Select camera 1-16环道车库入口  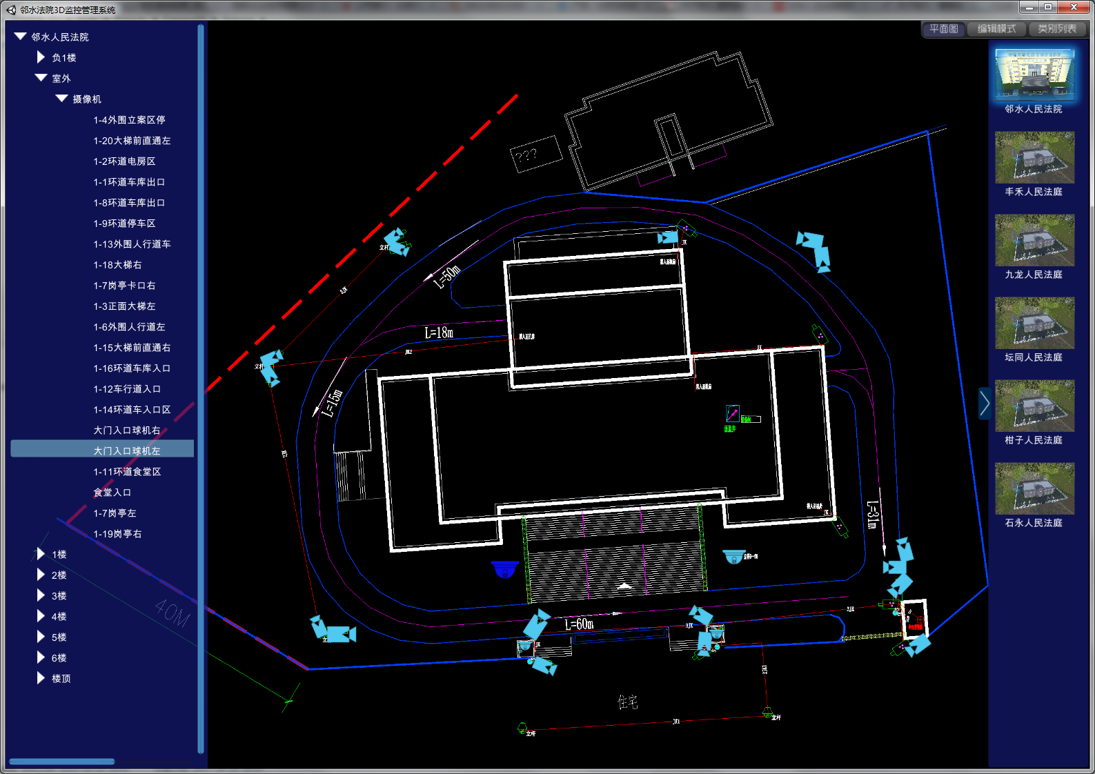click(x=132, y=368)
